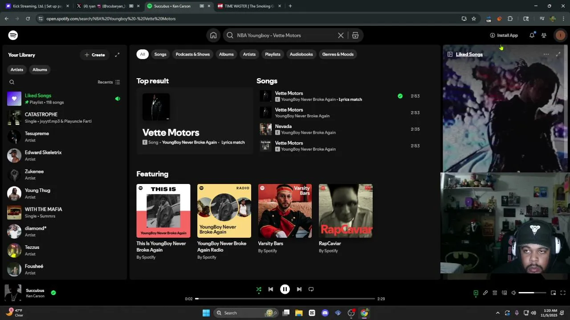
Task: Select the Playlists filter tab
Action: tap(273, 54)
